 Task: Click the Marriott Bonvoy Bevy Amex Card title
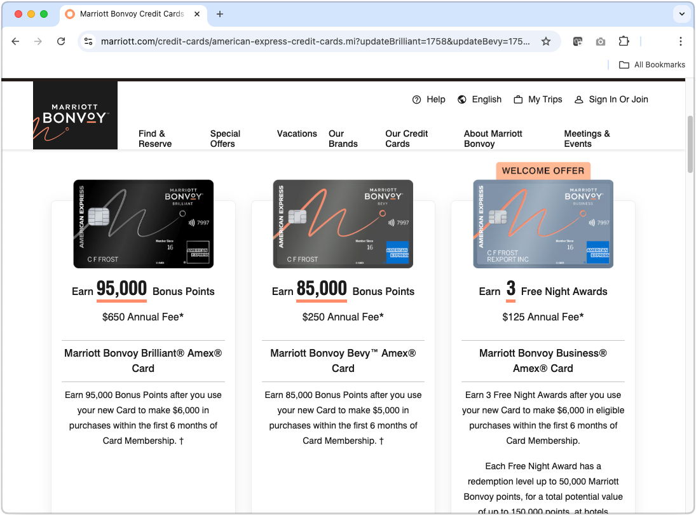click(343, 360)
